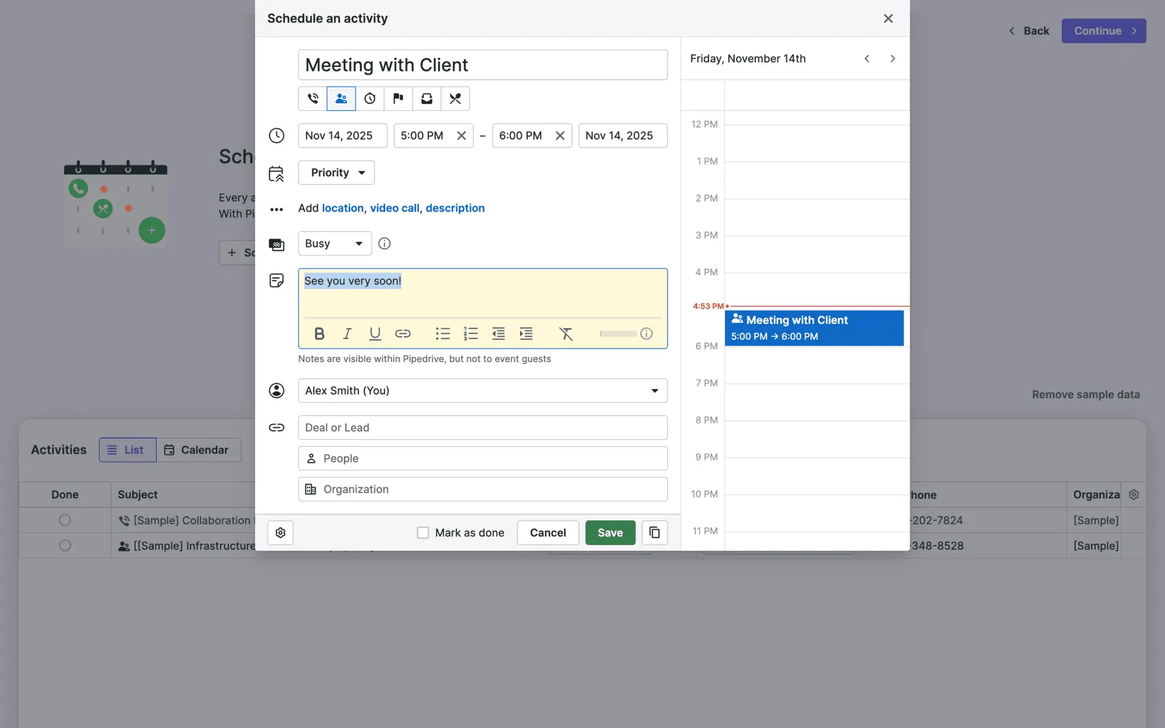Open the Alex Smith assignee dropdown
The width and height of the screenshot is (1165, 728).
tap(482, 391)
